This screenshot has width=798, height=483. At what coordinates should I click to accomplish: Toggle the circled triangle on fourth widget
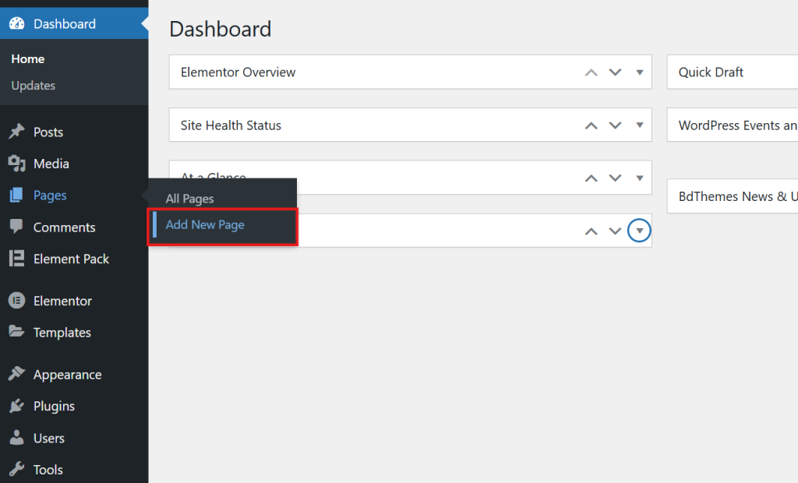click(x=639, y=231)
